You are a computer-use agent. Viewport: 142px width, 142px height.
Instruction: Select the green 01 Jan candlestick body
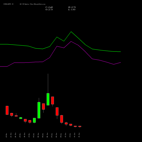coord(34,120)
